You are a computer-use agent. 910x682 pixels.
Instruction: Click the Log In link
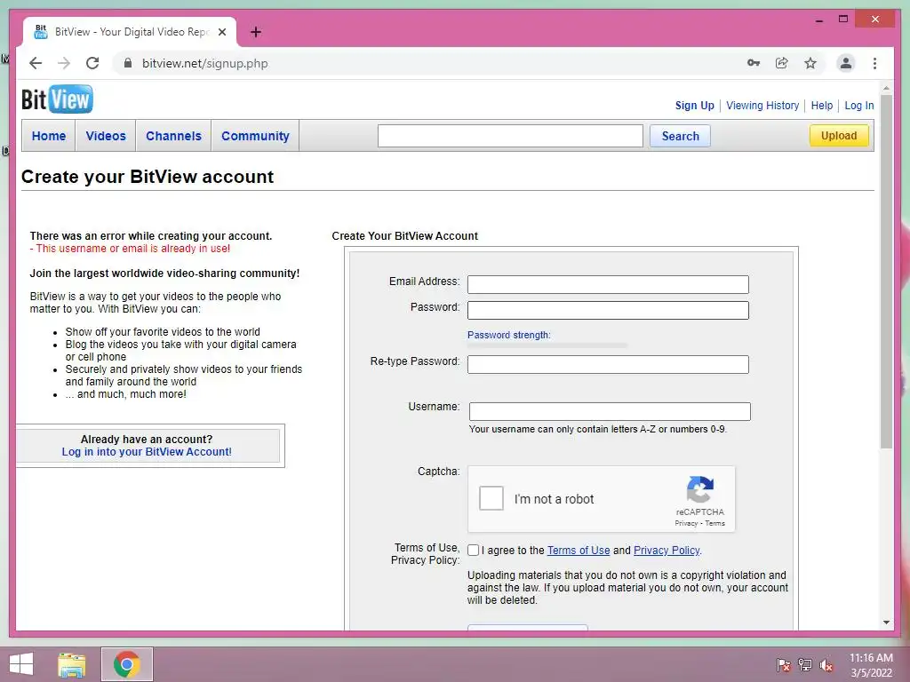(x=859, y=106)
